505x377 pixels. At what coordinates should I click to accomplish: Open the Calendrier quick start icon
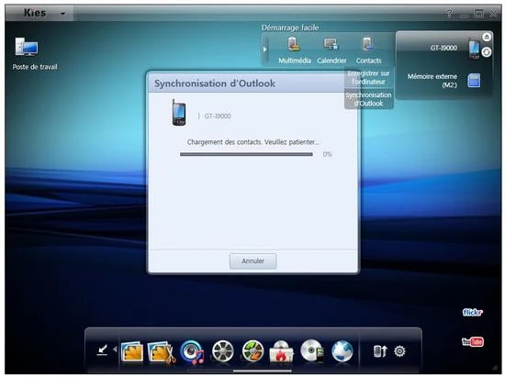331,44
